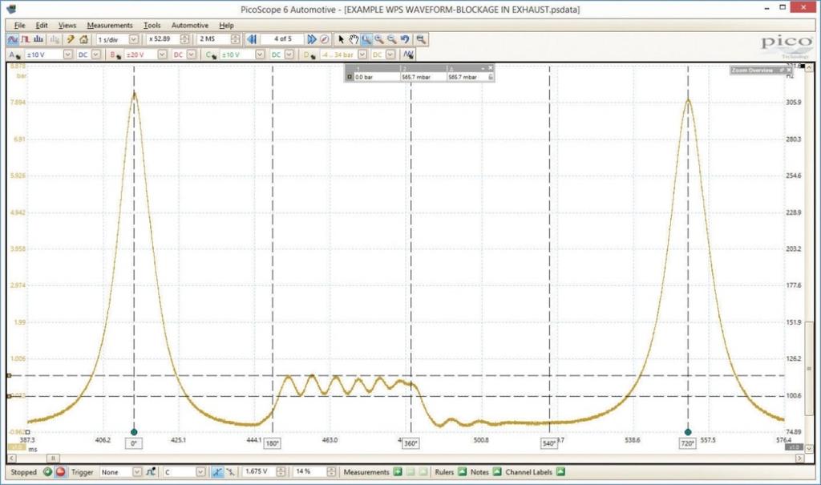Expand Channel B DC coupling dropdown
821x485 pixels.
192,55
